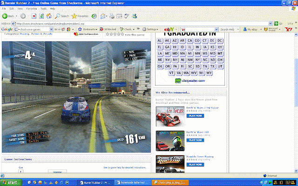Open the Search pane magnifier button

(x=62, y=16)
